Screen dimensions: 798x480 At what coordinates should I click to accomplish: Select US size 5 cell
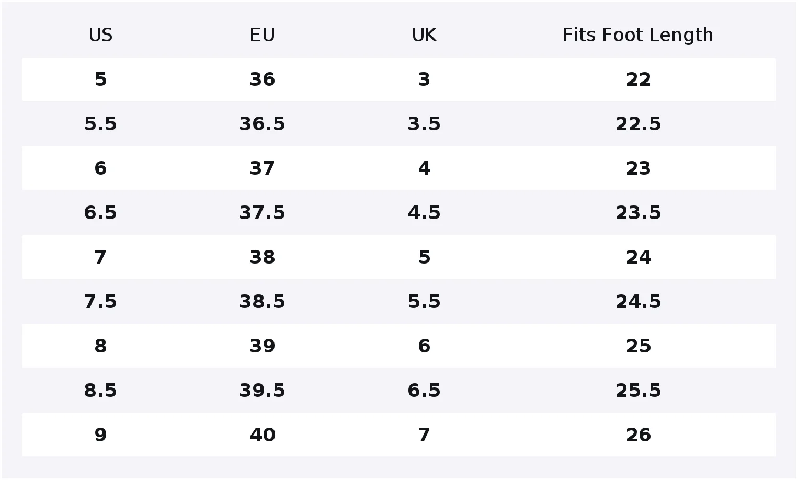click(x=100, y=79)
